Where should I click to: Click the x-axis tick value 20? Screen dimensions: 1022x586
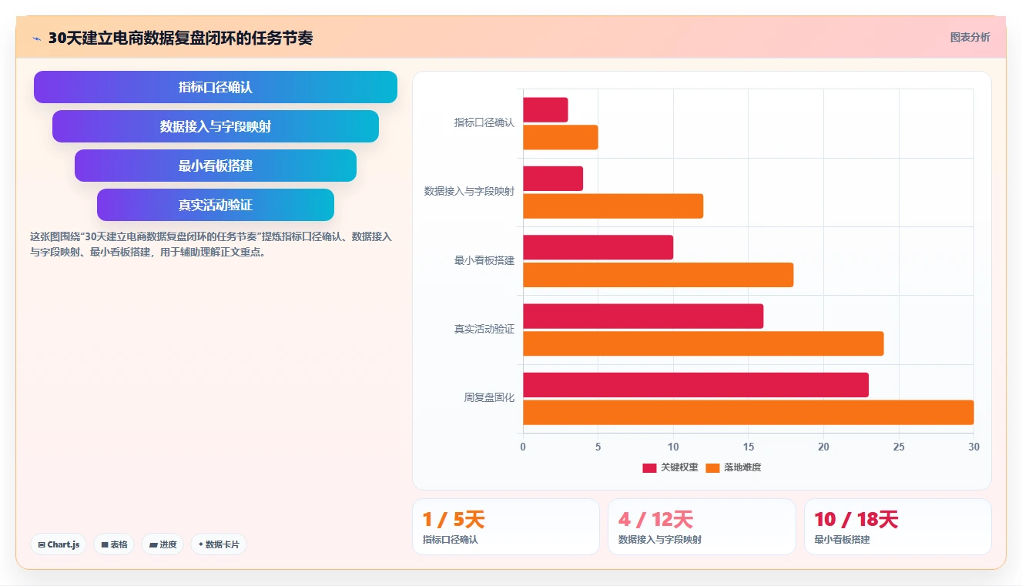823,447
